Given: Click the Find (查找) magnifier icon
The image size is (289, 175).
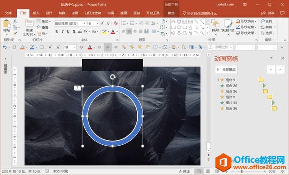Looking at the screenshot, I should [263, 21].
